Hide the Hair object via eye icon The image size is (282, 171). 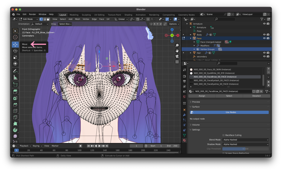264,53
